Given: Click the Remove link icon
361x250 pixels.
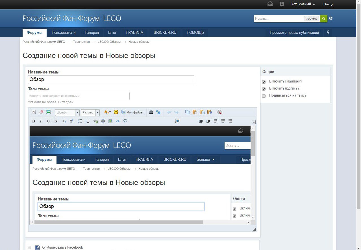Looking at the screenshot, I should tap(103, 121).
